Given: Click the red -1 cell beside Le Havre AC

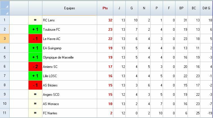Looking at the screenshot, I should [x=35, y=39].
